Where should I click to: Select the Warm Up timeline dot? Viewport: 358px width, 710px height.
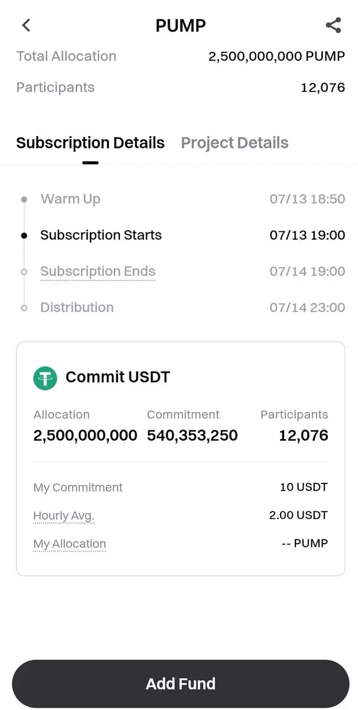tap(24, 199)
